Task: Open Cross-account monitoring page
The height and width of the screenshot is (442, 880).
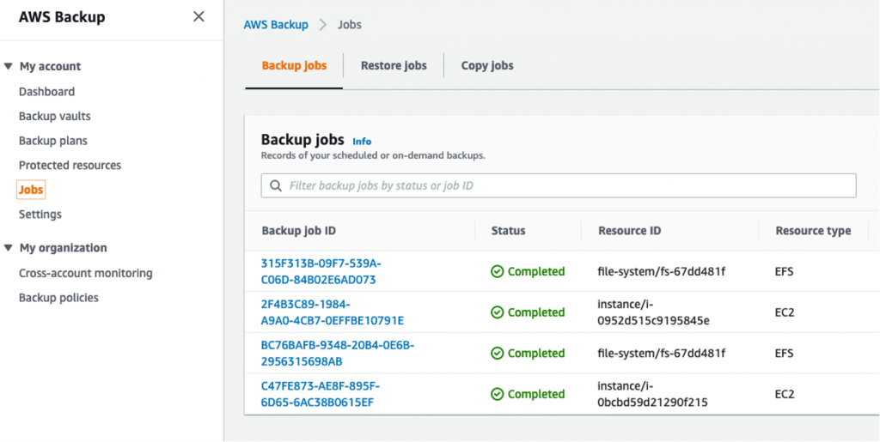Action: [85, 273]
